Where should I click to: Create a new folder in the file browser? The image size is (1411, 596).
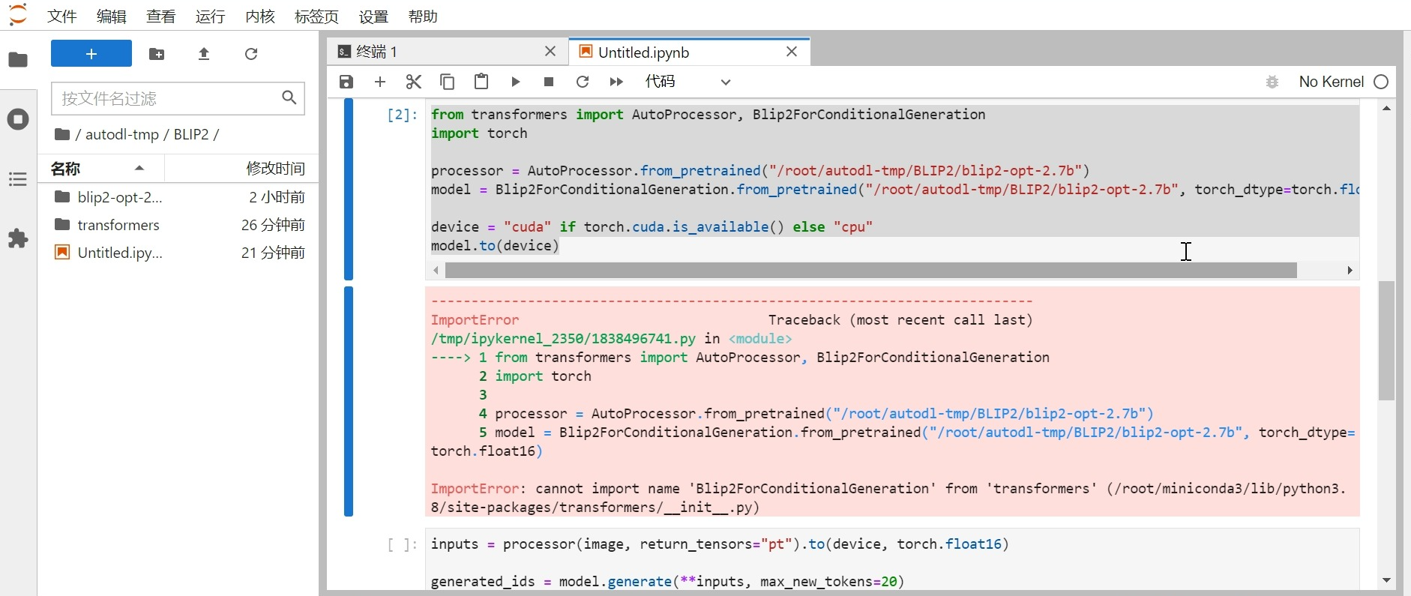[x=157, y=54]
